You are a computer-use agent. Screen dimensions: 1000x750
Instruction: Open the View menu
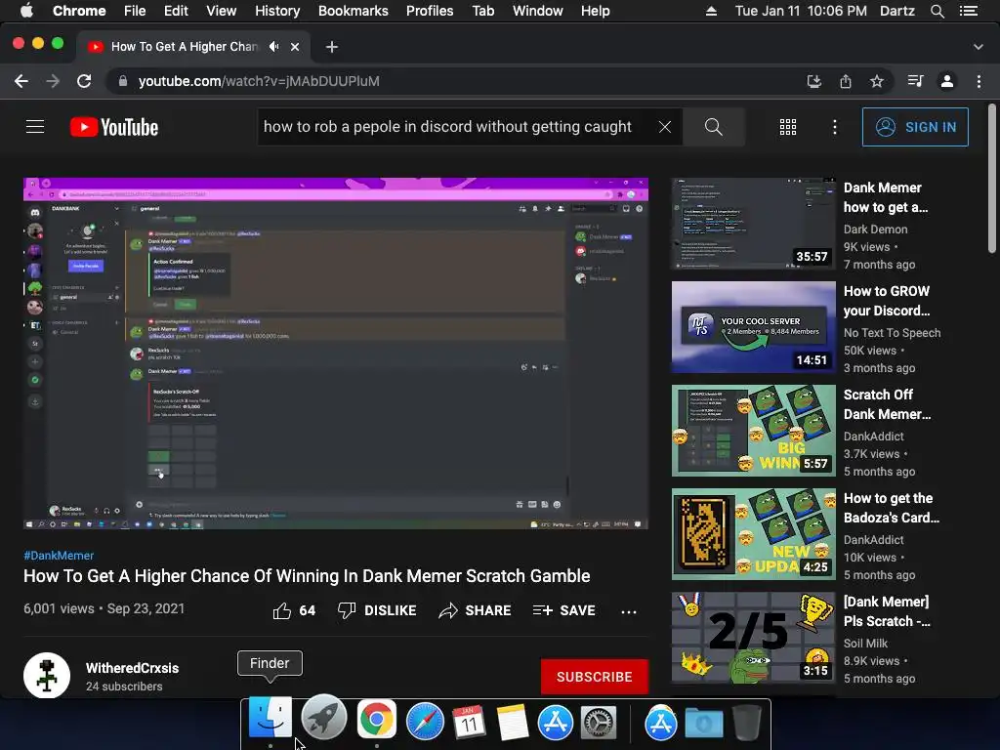222,11
